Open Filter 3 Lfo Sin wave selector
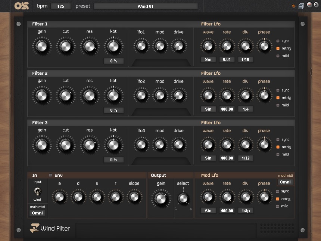Viewport: 321px width, 241px height. pyautogui.click(x=208, y=158)
